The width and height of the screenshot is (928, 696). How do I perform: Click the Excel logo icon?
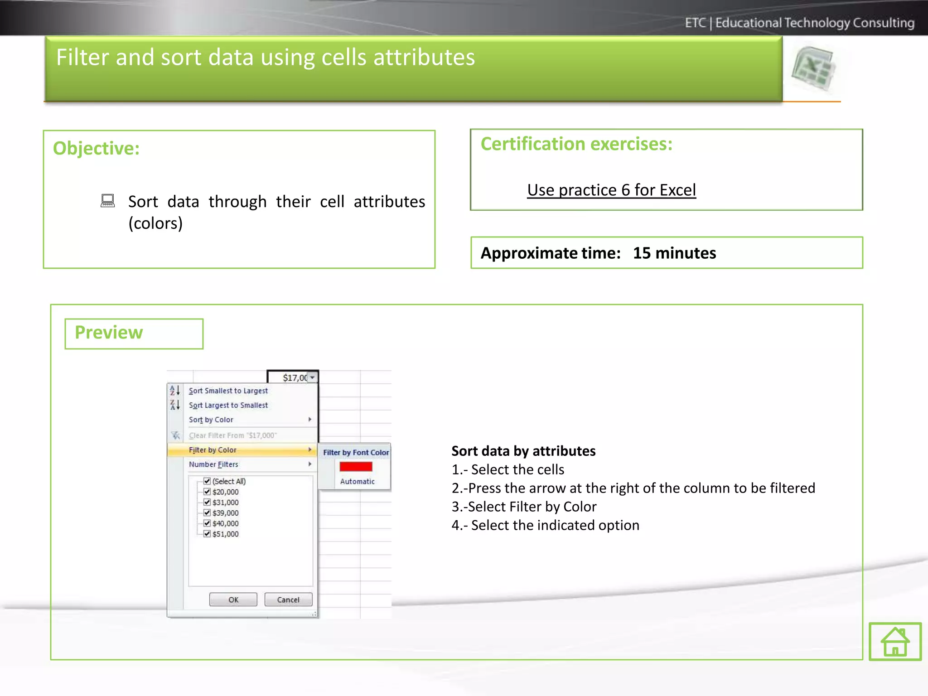pos(814,69)
